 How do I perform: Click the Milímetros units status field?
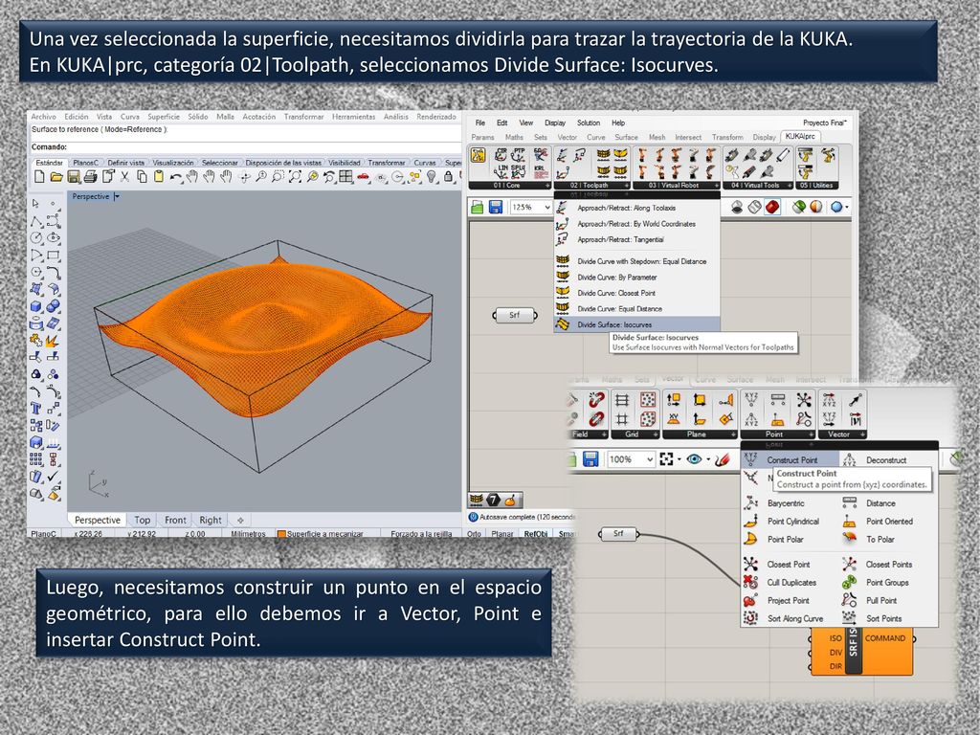point(248,534)
